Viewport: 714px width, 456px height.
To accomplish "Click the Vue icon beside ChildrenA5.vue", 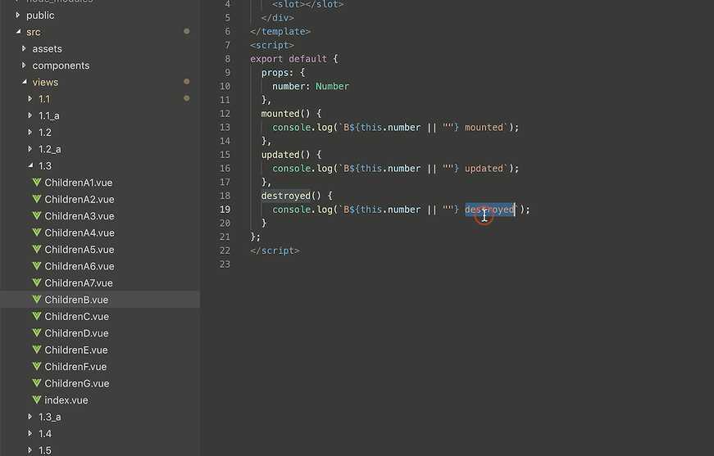I will click(37, 249).
